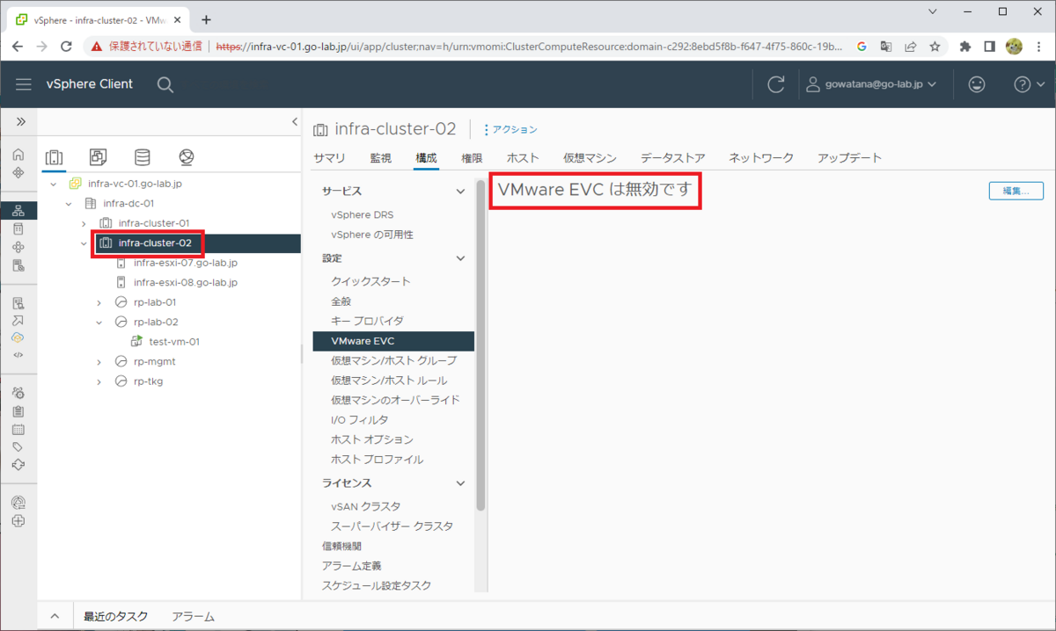Click the Workload Management icon in the sidebar
Image resolution: width=1056 pixels, height=631 pixels.
pos(18,247)
